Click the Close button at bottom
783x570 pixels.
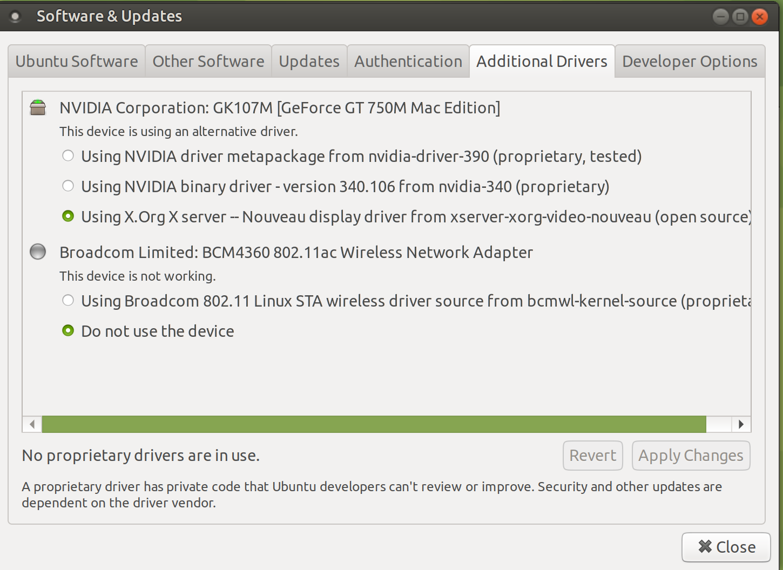726,547
